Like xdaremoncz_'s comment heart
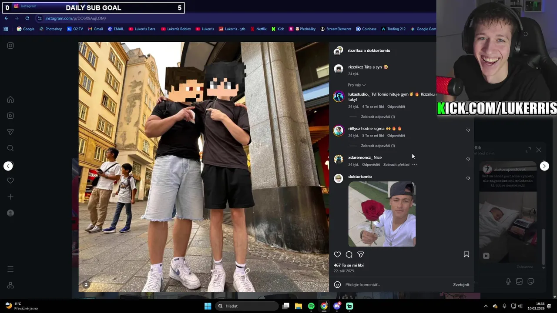Screen dimensions: 557x313 [x=468, y=159]
